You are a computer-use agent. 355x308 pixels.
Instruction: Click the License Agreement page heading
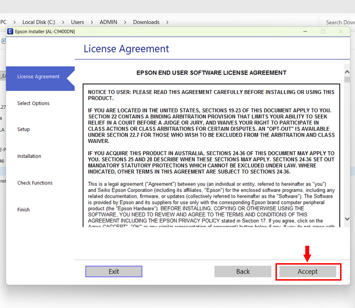tap(126, 49)
